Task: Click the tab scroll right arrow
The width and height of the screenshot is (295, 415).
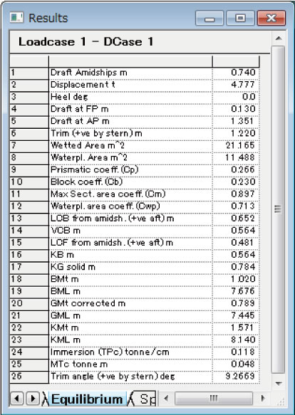Action: coord(32,399)
